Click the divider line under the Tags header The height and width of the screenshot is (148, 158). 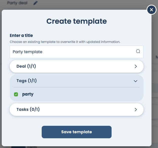click(x=76, y=87)
